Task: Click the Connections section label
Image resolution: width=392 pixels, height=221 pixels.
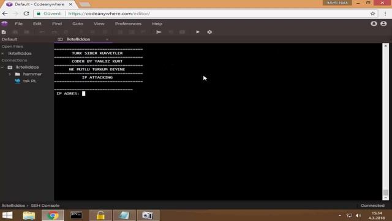Action: (x=14, y=60)
